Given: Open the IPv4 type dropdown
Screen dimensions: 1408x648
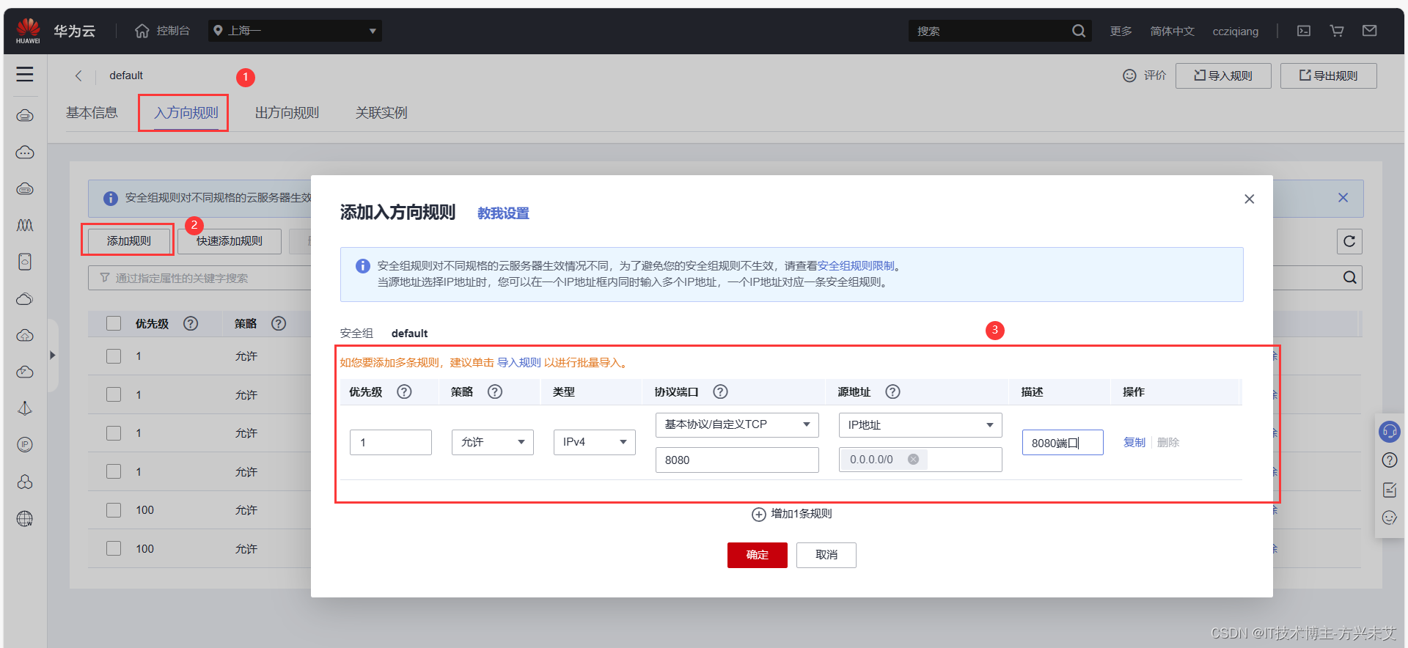Looking at the screenshot, I should point(595,442).
